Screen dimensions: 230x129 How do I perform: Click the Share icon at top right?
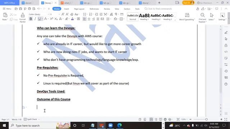point(203,9)
